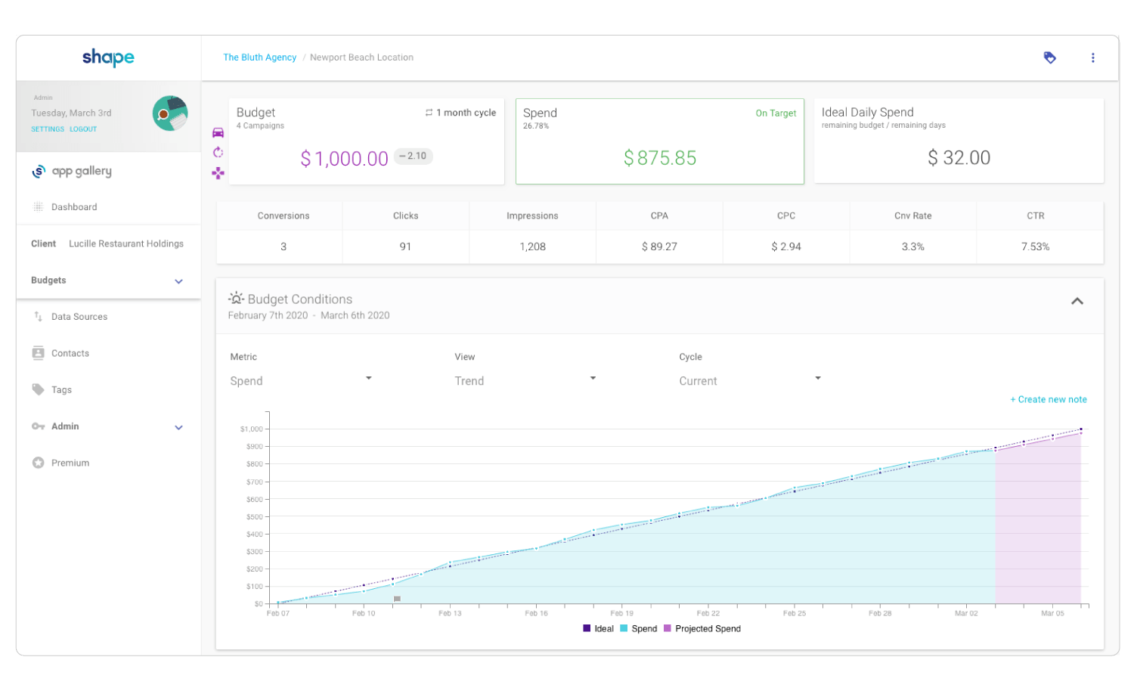This screenshot has height=691, width=1137.
Task: Click the gamepad icon beside Budget card
Action: point(218,173)
